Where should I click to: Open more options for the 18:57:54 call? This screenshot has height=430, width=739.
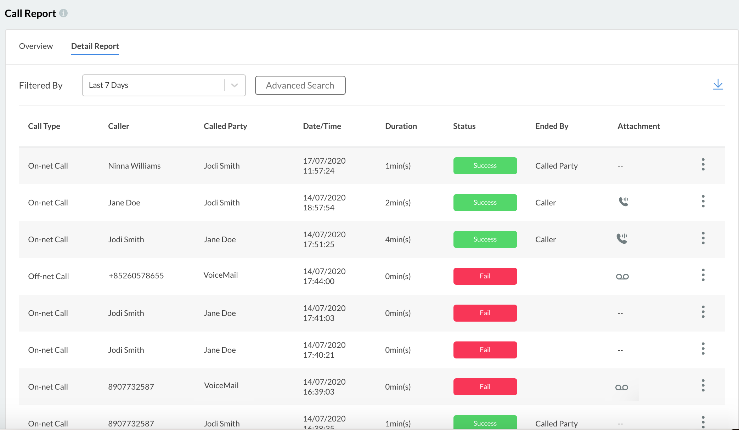point(703,201)
